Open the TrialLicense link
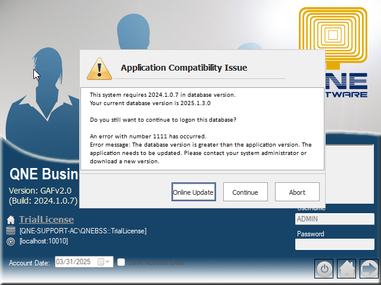The image size is (381, 285). tap(46, 219)
